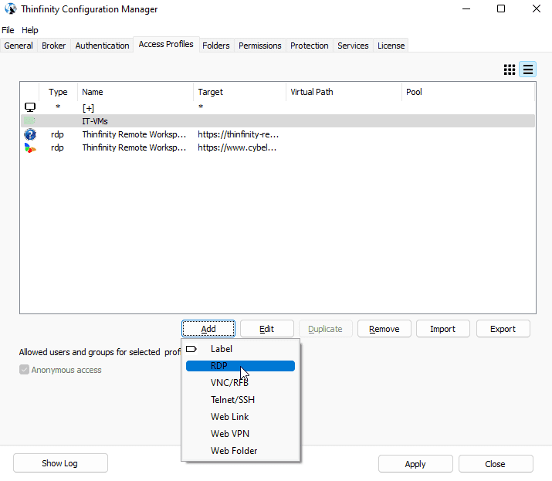Image resolution: width=552 pixels, height=481 pixels.
Task: Click the green label icon beside IT-VMs
Action: (x=29, y=120)
